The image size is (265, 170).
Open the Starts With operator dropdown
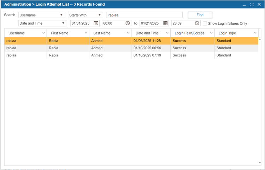pyautogui.click(x=99, y=15)
